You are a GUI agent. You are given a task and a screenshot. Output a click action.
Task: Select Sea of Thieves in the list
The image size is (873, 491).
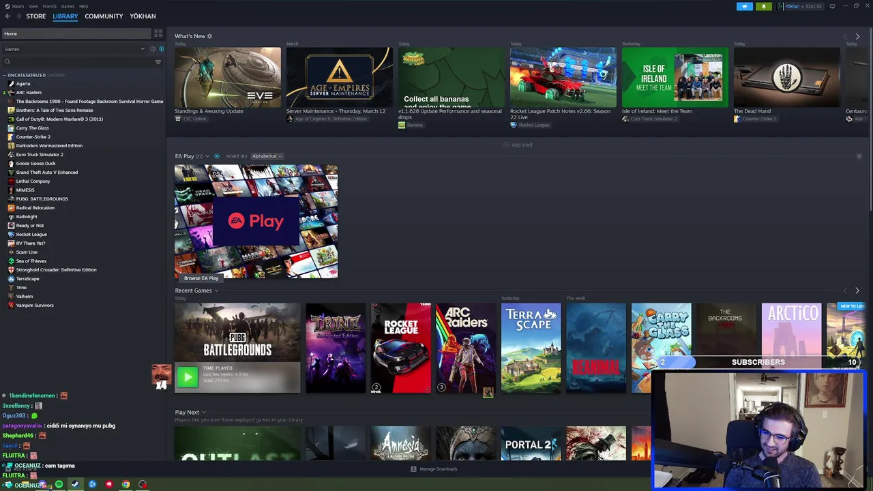(x=31, y=261)
